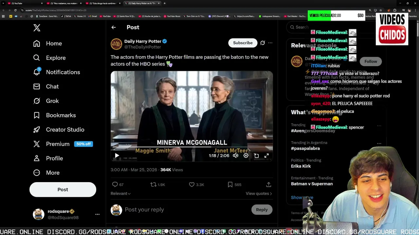Click the reply icon with 67 replies
The width and height of the screenshot is (419, 235).
pyautogui.click(x=118, y=185)
